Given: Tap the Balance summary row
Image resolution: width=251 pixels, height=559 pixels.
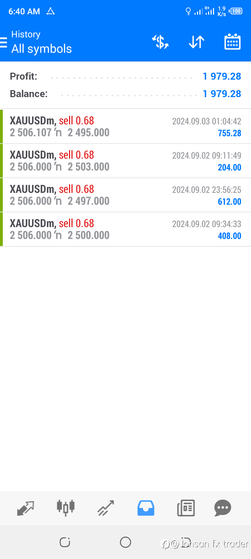Looking at the screenshot, I should click(125, 94).
